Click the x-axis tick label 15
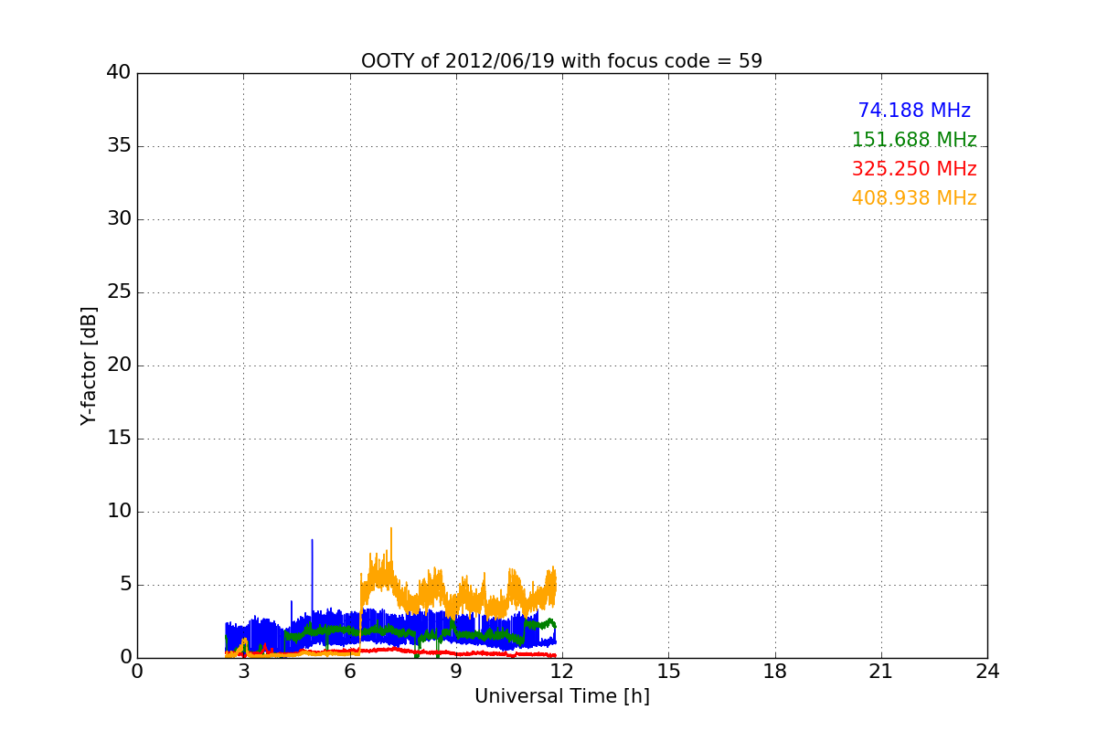This screenshot has height=731, width=1097. (x=668, y=671)
